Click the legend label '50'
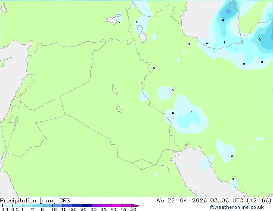 (x=133, y=209)
